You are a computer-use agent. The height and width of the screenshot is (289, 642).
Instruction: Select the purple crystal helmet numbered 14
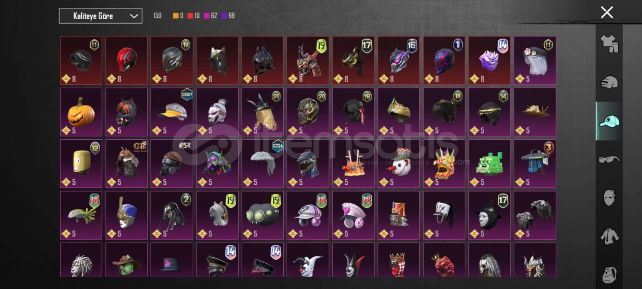click(489, 60)
